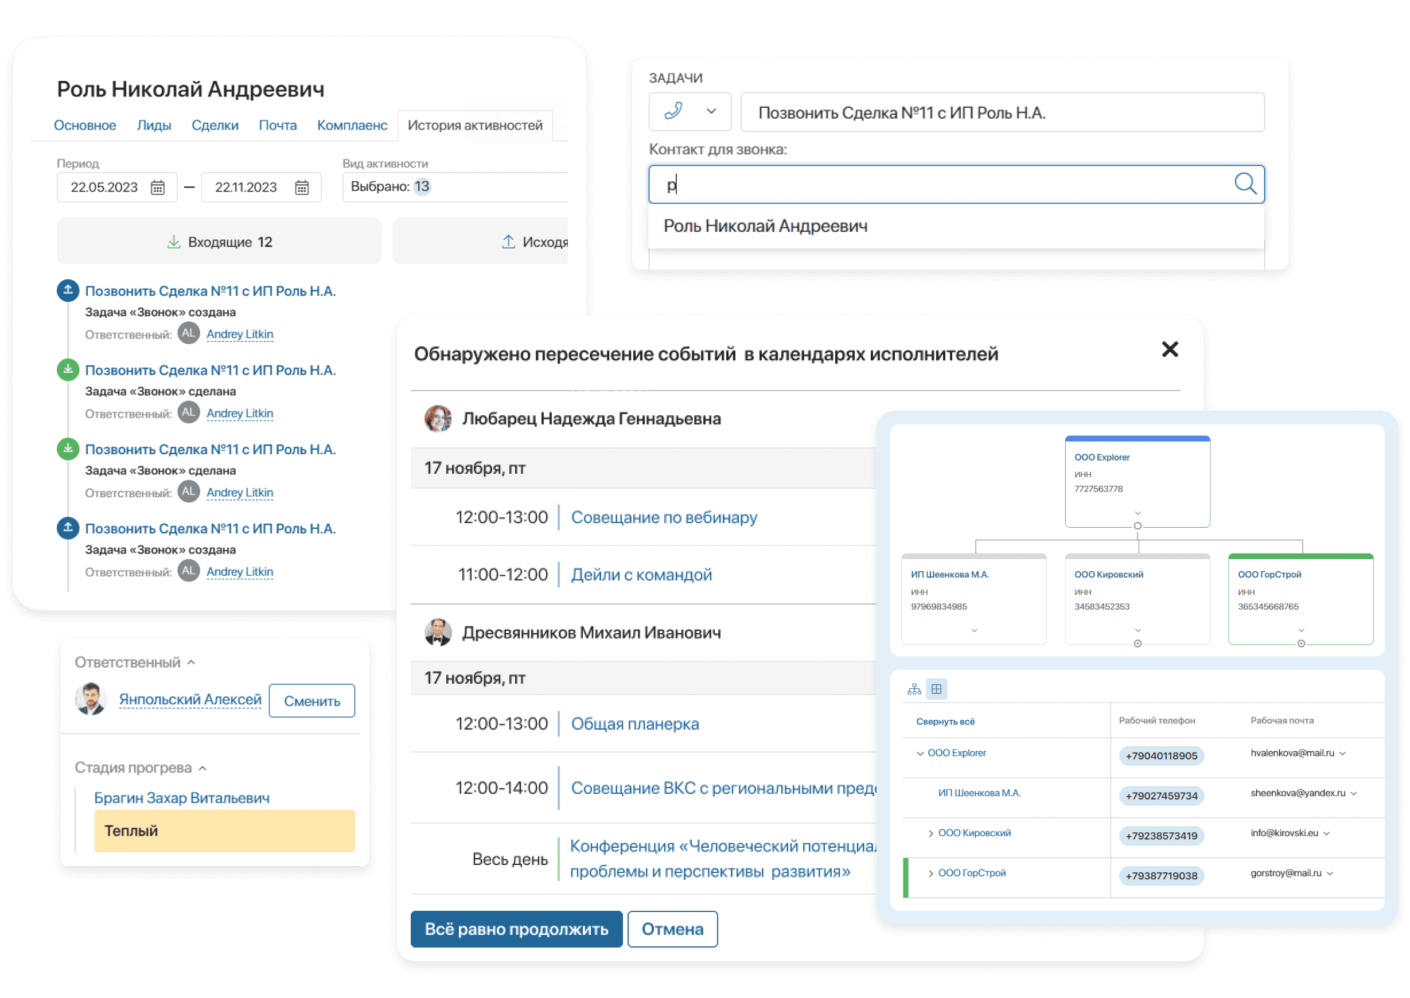
Task: Expand details chevron in ИП Шеенкова М.А. card
Action: 973,630
